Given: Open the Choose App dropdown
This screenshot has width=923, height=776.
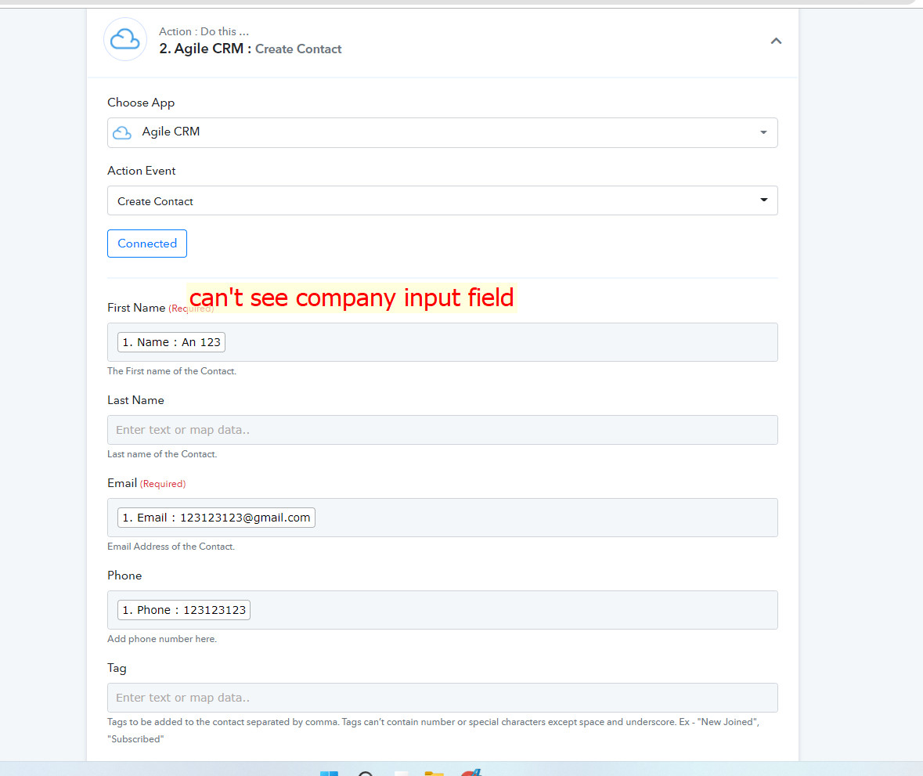Looking at the screenshot, I should click(x=442, y=132).
